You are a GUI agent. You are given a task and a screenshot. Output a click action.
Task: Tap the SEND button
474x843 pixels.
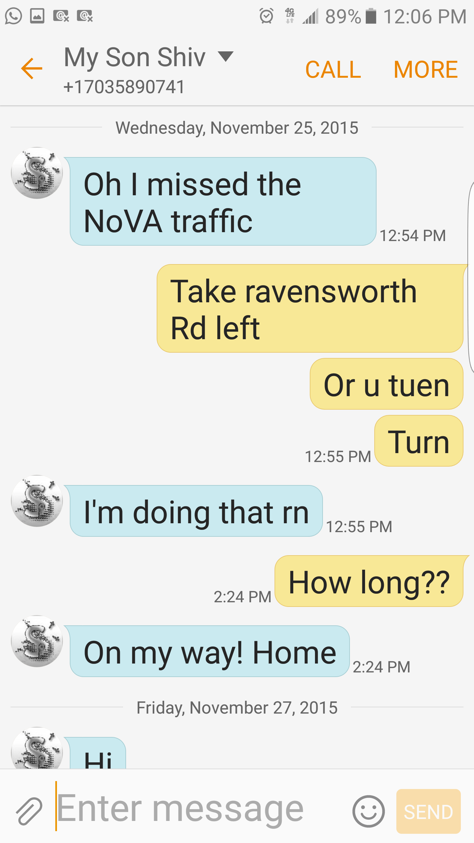click(x=428, y=811)
